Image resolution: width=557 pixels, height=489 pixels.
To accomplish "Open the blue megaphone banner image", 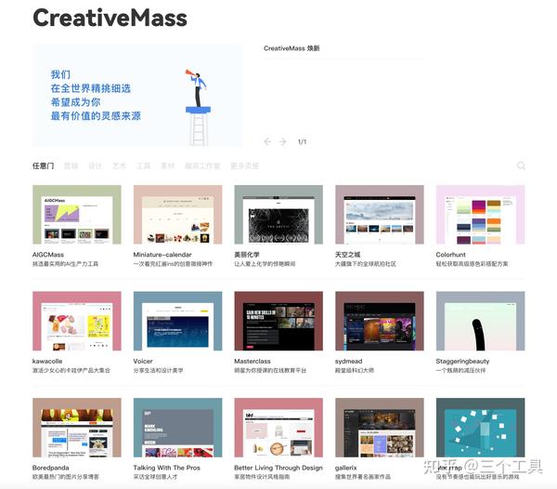I will (137, 95).
